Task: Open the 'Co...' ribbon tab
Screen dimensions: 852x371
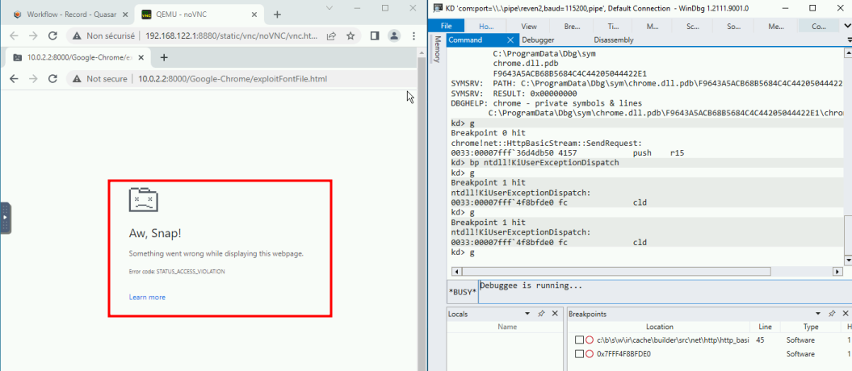Action: click(x=818, y=26)
